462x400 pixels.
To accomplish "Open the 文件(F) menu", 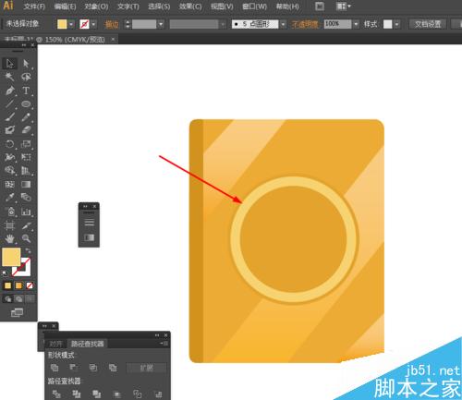I will (34, 6).
